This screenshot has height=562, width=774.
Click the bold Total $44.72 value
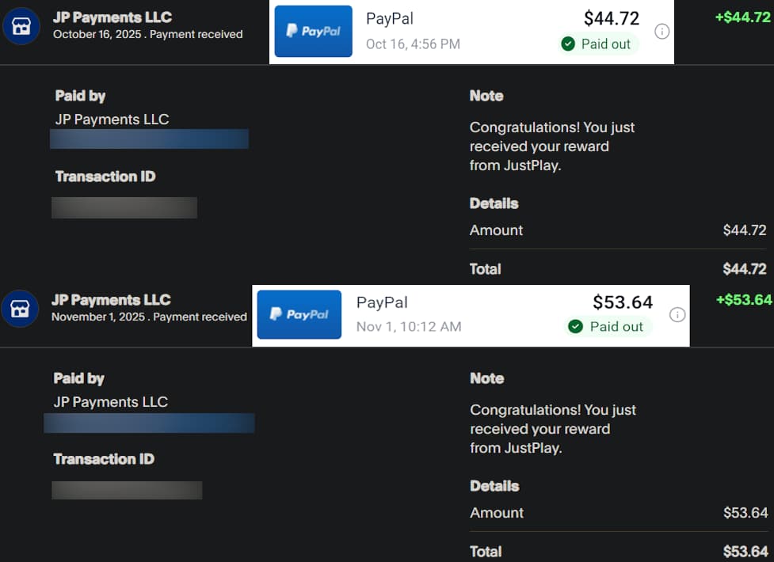(x=745, y=269)
